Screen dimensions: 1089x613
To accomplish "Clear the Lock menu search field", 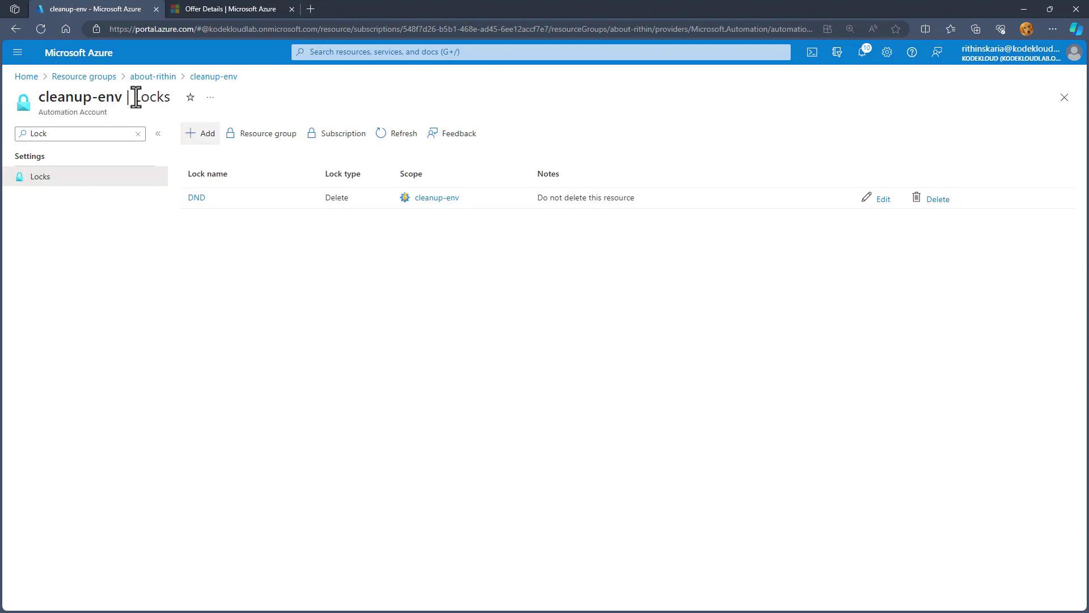I will click(x=138, y=134).
